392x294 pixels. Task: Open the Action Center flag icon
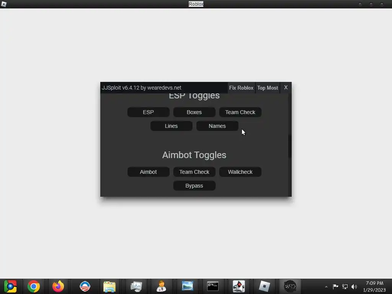coord(335,286)
